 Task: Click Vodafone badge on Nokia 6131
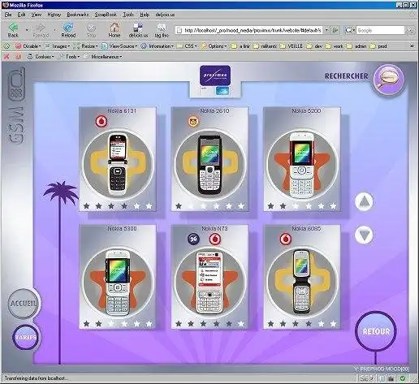(102, 121)
